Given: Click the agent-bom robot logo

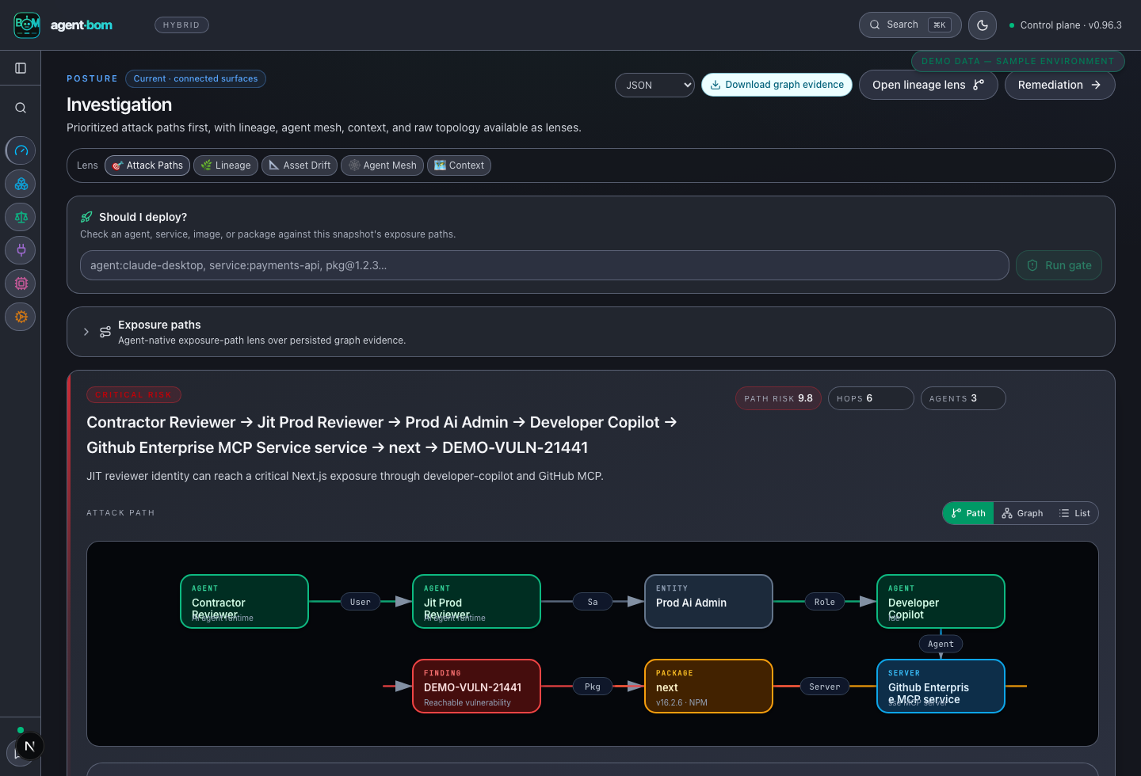Looking at the screenshot, I should pos(27,25).
